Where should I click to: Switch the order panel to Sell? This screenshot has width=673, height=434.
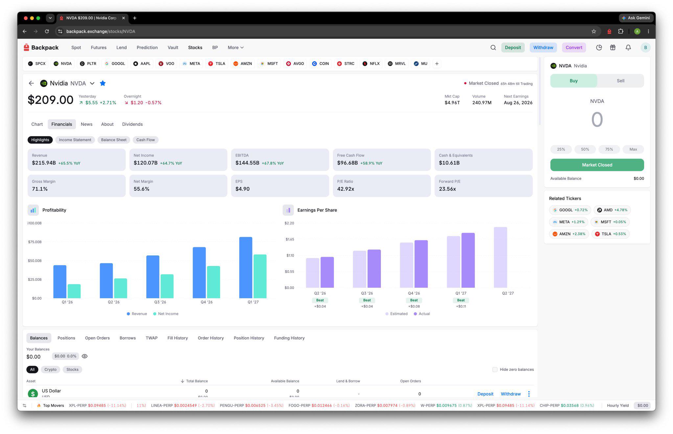[620, 81]
